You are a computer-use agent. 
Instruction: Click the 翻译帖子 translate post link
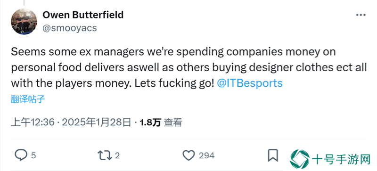[28, 99]
